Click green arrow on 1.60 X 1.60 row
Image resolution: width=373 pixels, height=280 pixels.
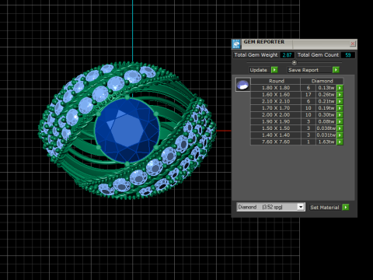point(340,95)
